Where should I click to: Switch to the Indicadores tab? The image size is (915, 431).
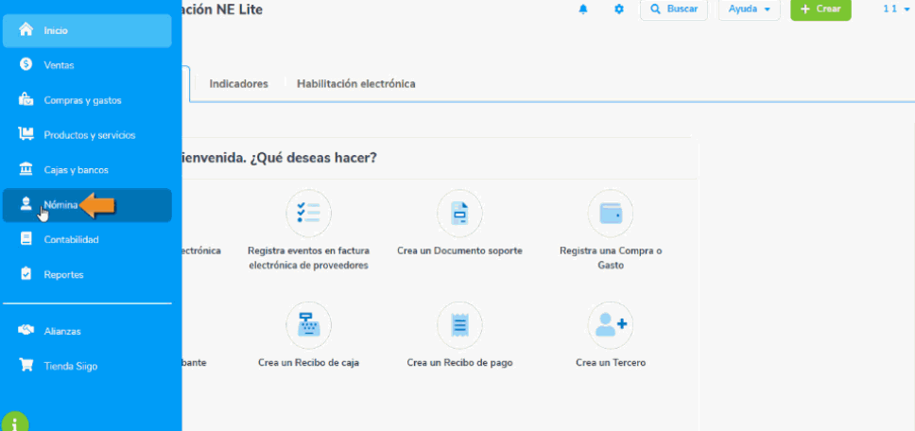(238, 83)
